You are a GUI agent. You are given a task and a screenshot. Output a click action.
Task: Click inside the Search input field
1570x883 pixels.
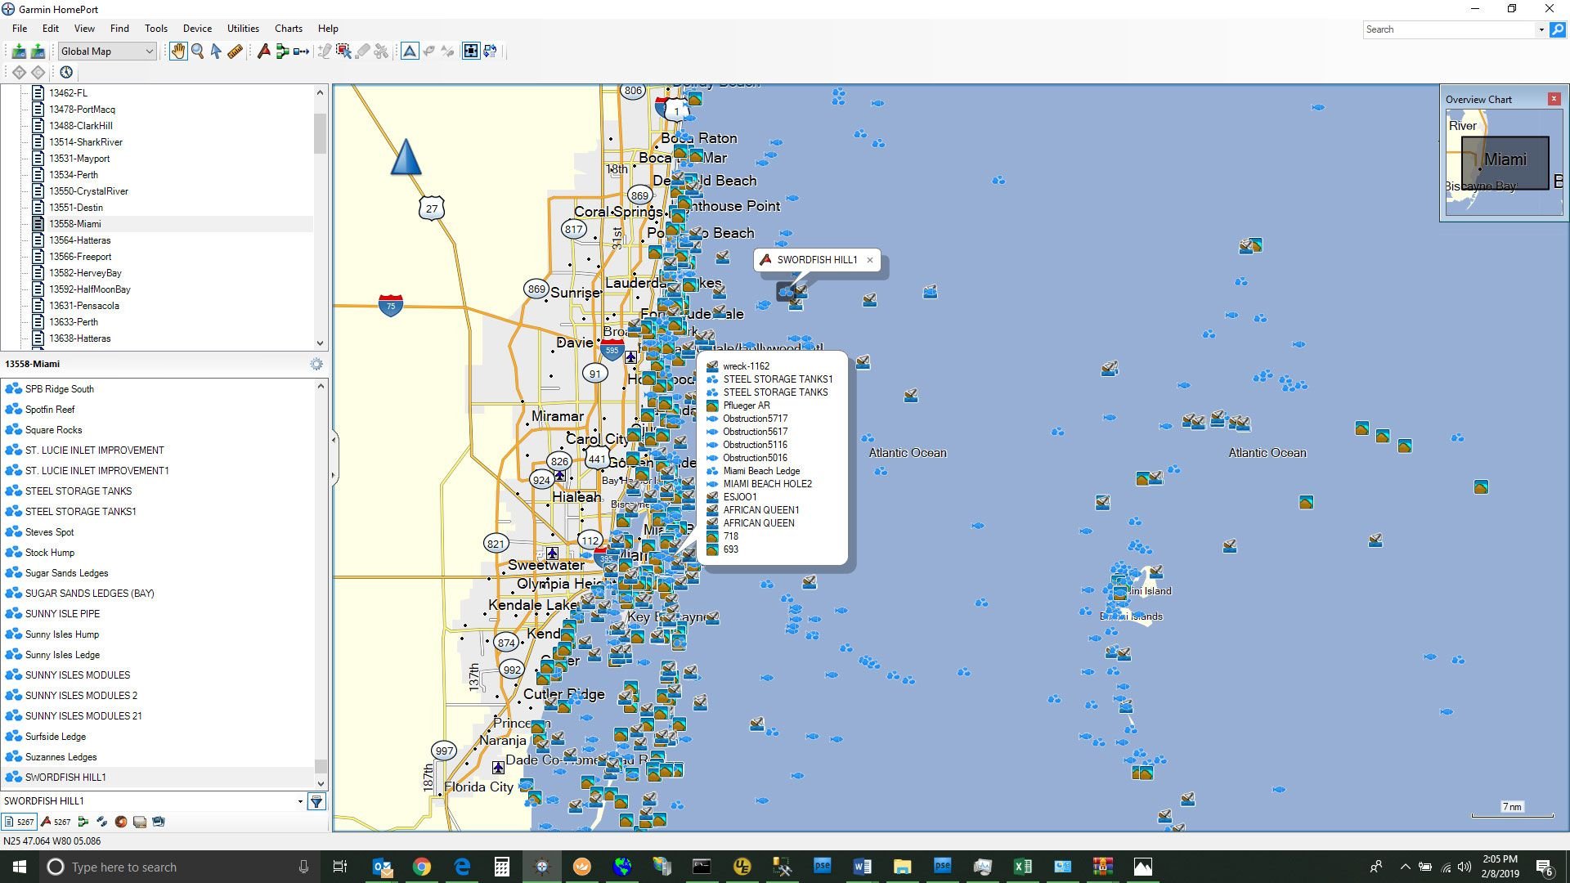tap(1450, 30)
